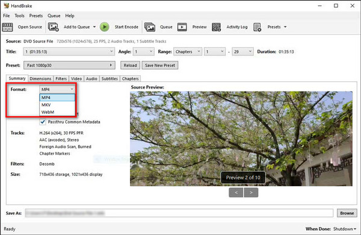
Task: Click the Chapter Markers text
Action: coord(55,154)
